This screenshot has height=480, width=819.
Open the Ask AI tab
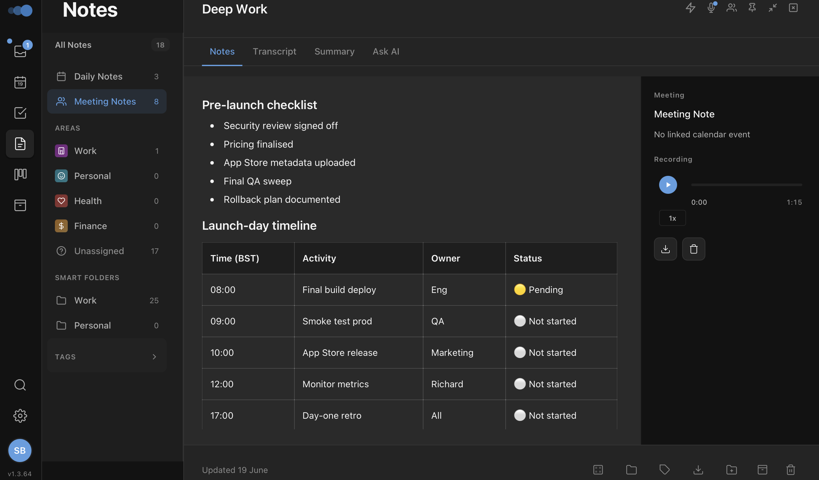386,51
